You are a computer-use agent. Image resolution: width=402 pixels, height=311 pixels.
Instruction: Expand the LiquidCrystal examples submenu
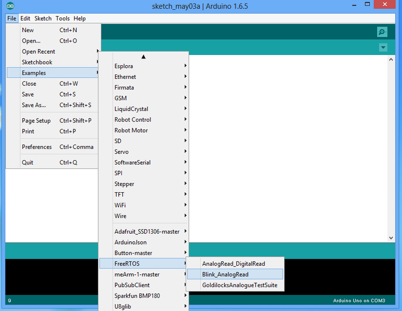[x=144, y=109]
